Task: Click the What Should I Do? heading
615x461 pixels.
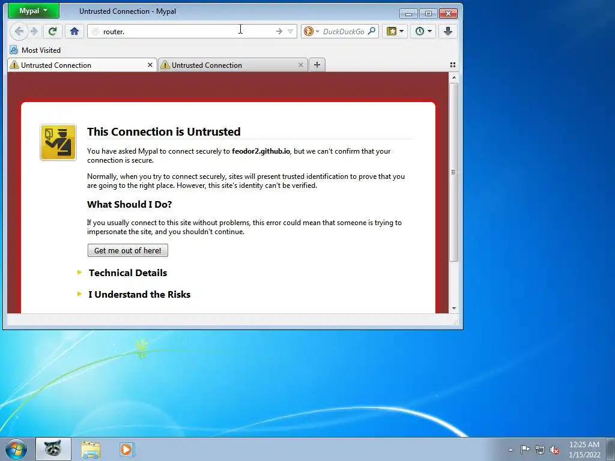Action: click(130, 204)
